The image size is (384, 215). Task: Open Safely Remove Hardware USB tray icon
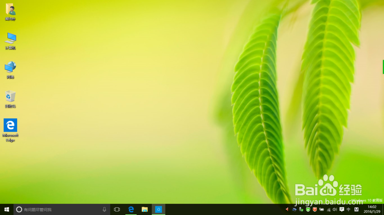coord(301,209)
